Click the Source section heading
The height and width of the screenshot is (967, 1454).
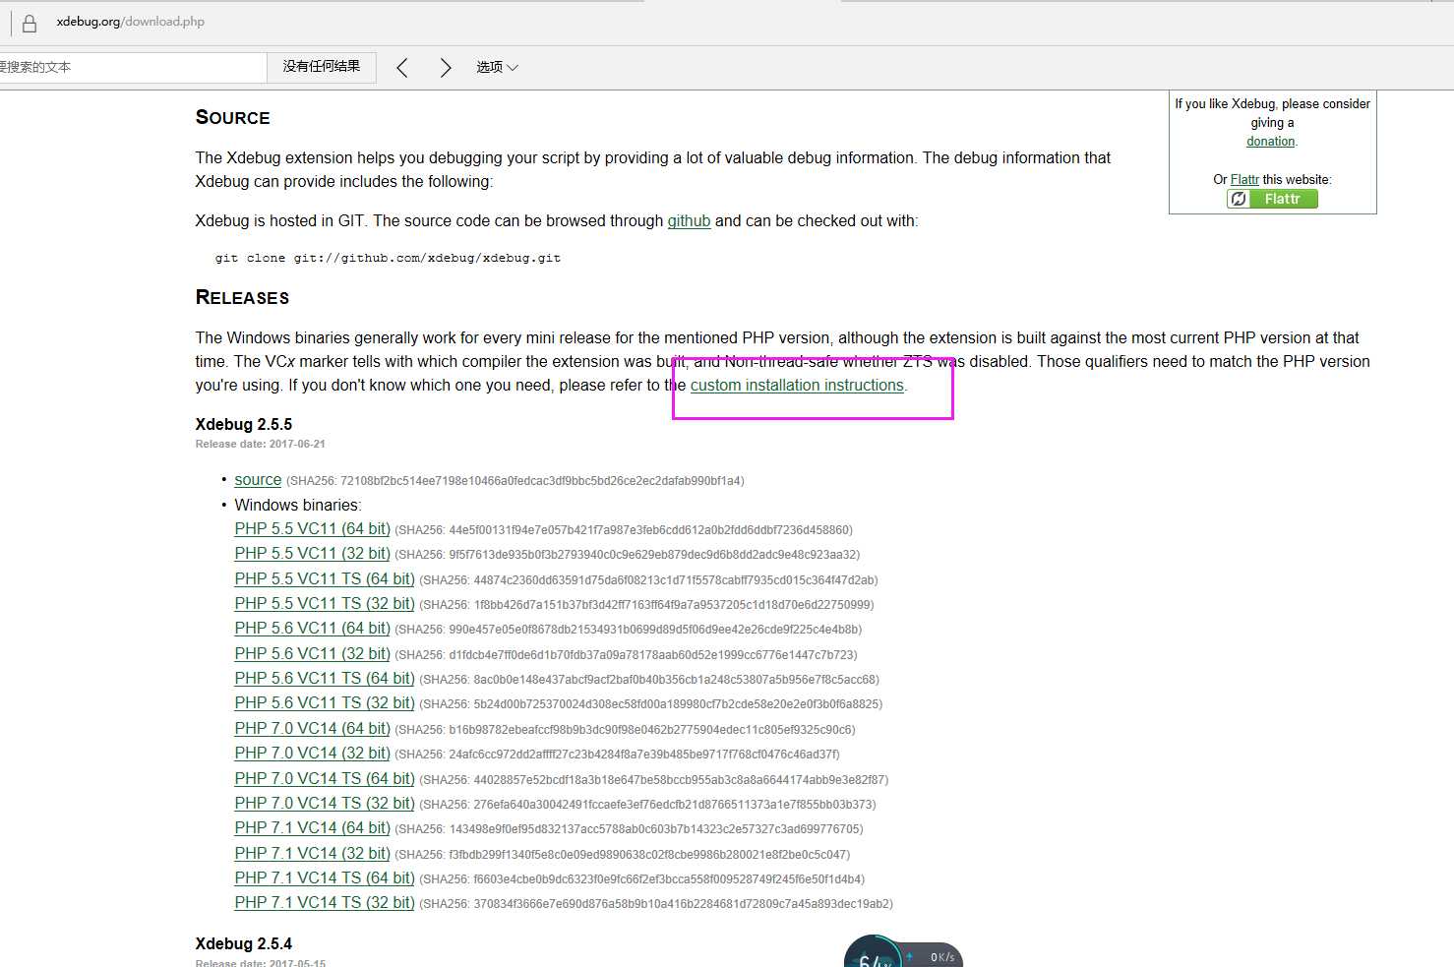tap(232, 117)
